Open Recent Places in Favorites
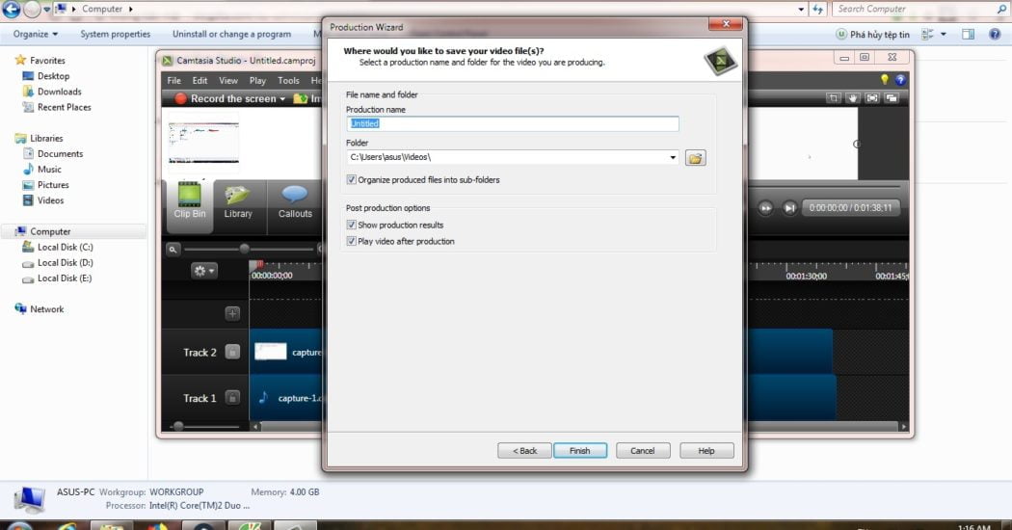 pyautogui.click(x=57, y=107)
